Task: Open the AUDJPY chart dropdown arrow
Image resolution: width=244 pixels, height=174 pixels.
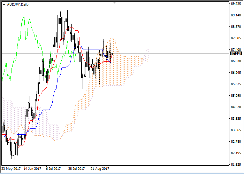Action: 4,5
